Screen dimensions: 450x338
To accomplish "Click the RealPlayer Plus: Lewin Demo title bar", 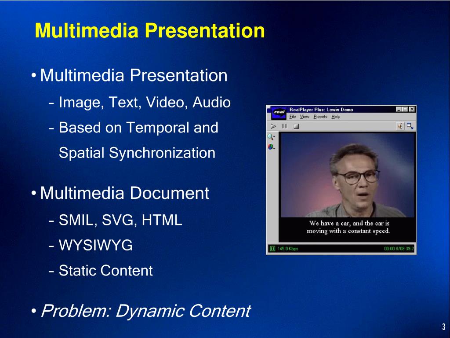I will pos(341,109).
